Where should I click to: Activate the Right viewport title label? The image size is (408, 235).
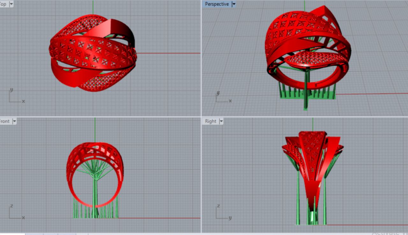(x=210, y=121)
